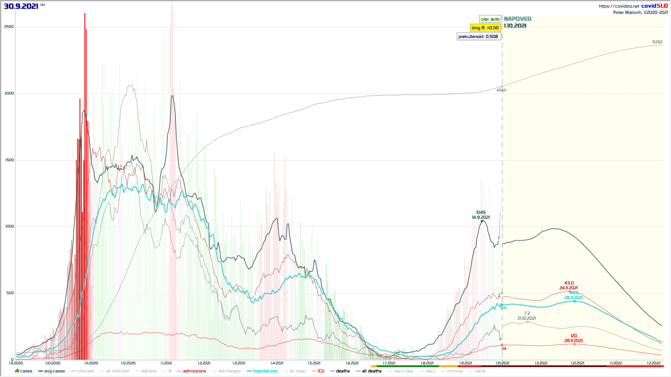
Task: Click the yellow dvig R: +0,50 box
Action: click(x=485, y=28)
